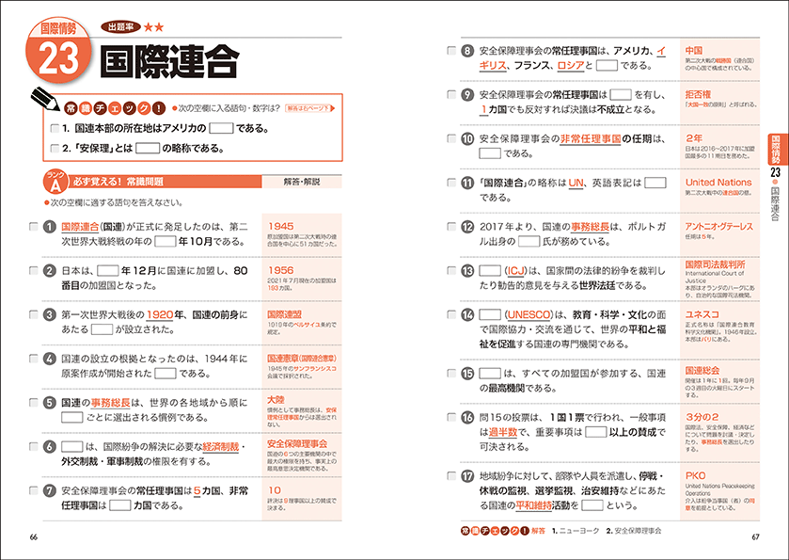Screen dimensions: 789x560
Task: Click the answer アントニオ・グテーレス
Action: click(719, 227)
